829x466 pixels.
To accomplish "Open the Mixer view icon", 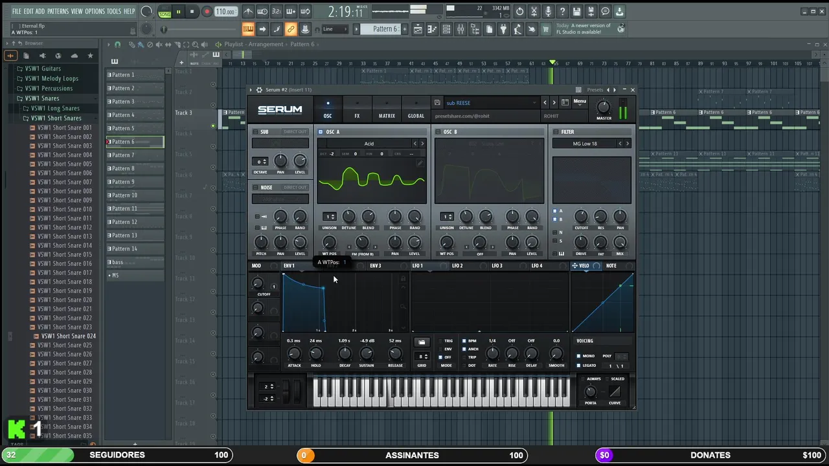I will [460, 29].
